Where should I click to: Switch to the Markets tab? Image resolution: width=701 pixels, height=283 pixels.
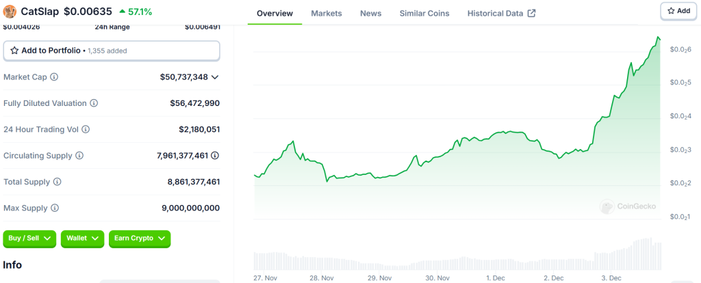(327, 13)
